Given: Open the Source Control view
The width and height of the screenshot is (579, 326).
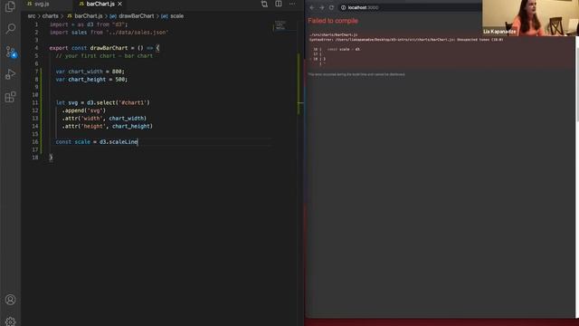Looking at the screenshot, I should 10,52.
